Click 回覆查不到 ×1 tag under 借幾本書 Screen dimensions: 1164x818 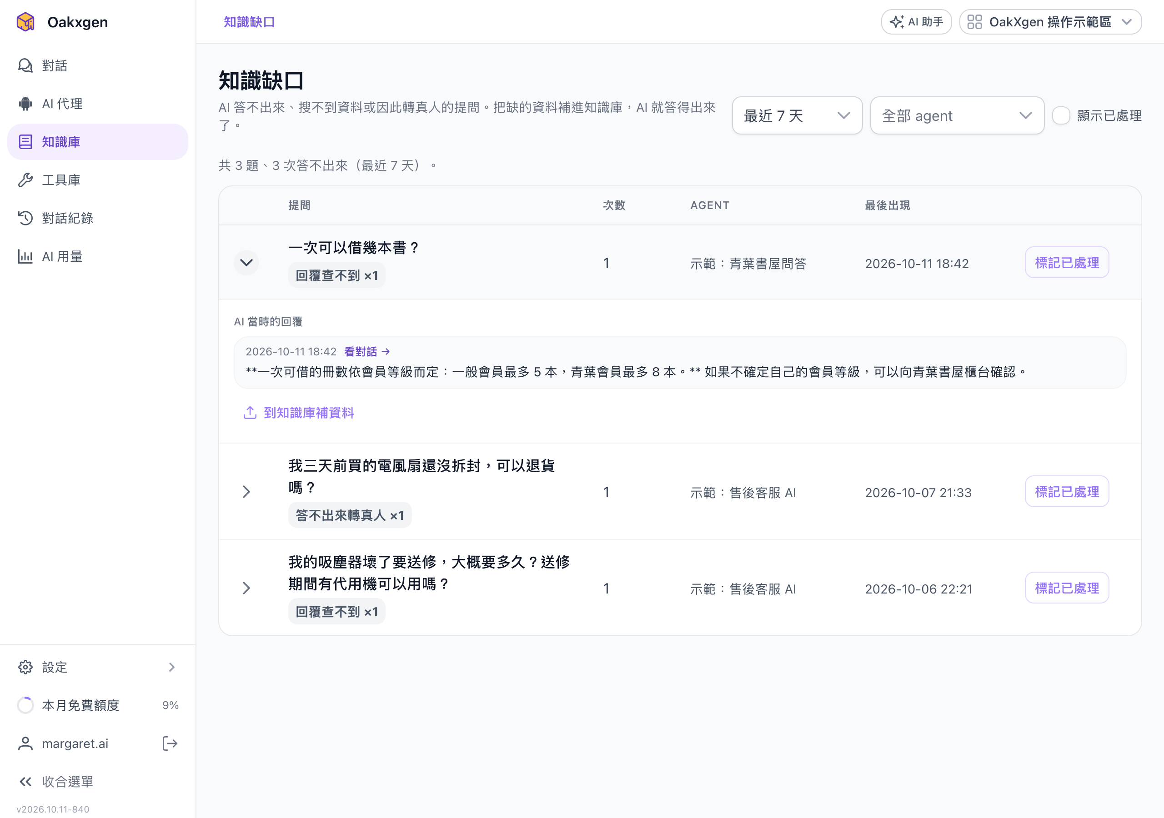pos(336,275)
